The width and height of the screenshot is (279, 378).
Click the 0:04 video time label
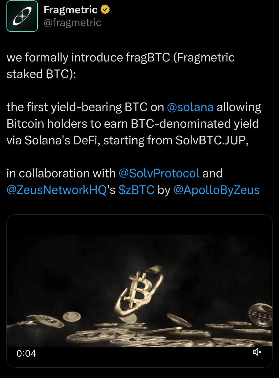point(26,353)
